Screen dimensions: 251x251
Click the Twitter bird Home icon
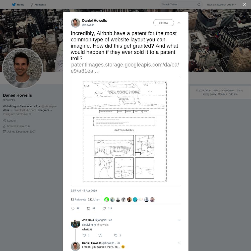pos(14,5)
